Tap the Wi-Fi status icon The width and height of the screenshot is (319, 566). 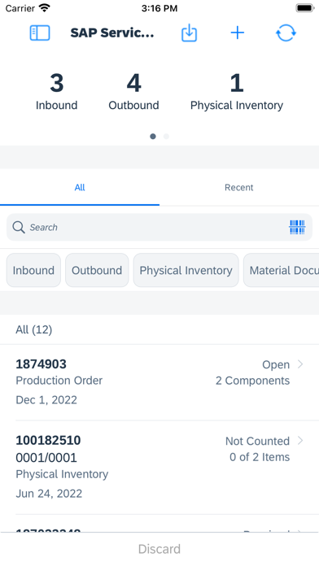[x=45, y=8]
